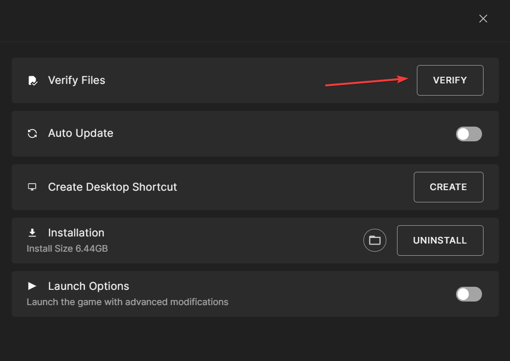Click the advanced modifications description text
The image size is (510, 361).
coord(127,302)
